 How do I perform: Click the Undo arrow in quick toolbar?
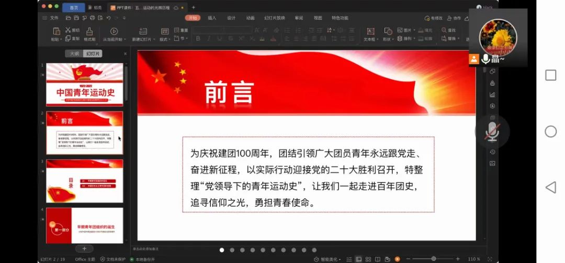[x=109, y=18]
